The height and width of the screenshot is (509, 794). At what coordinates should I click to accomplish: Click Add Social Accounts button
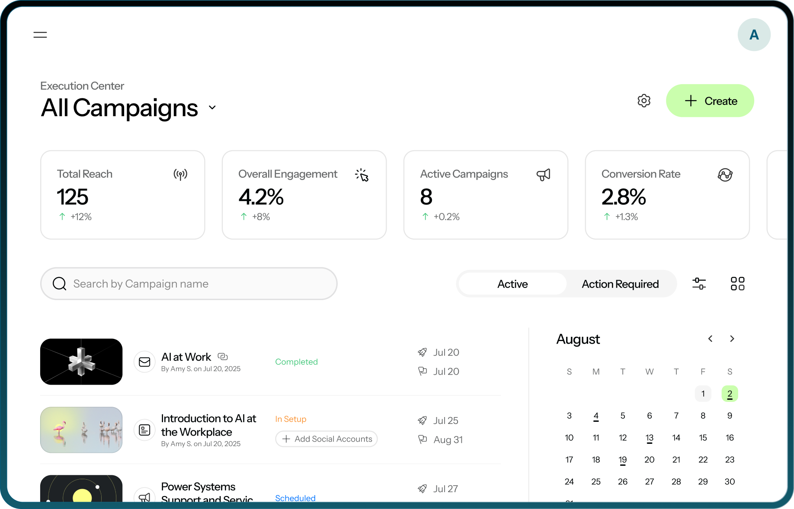pyautogui.click(x=327, y=439)
